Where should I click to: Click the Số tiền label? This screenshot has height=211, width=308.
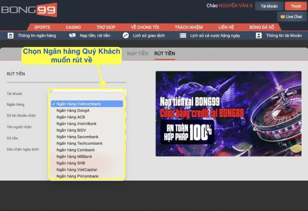pos(12,138)
